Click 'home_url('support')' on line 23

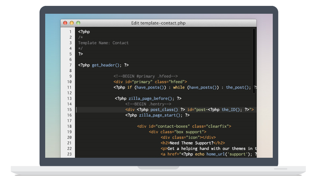229,154
